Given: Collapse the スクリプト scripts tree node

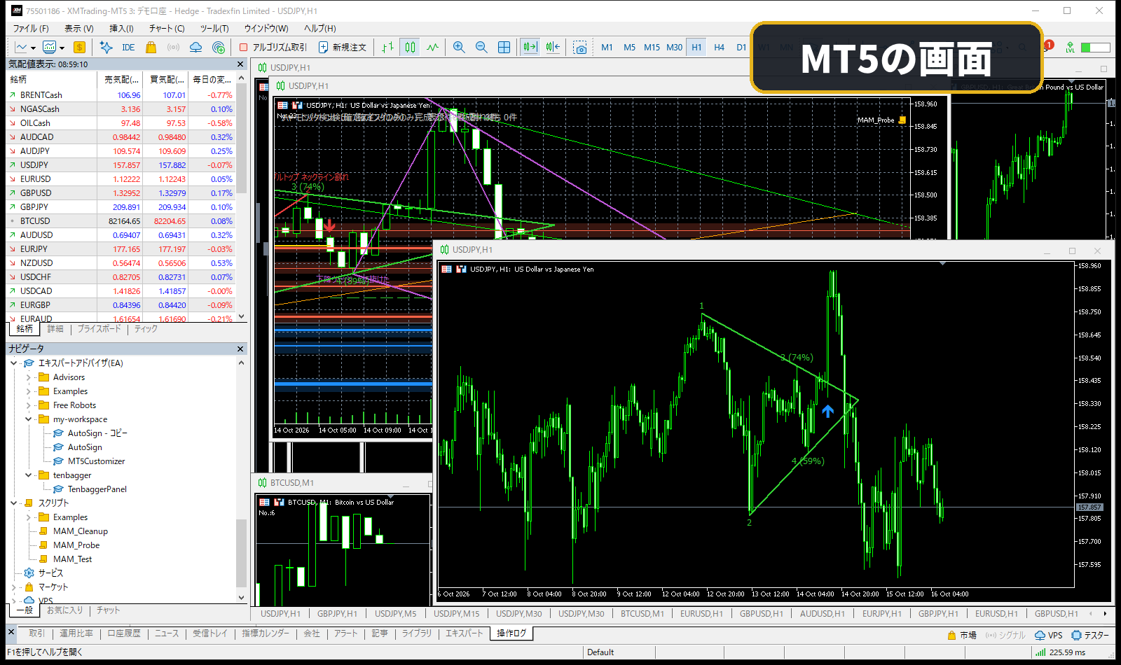Looking at the screenshot, I should coord(14,503).
